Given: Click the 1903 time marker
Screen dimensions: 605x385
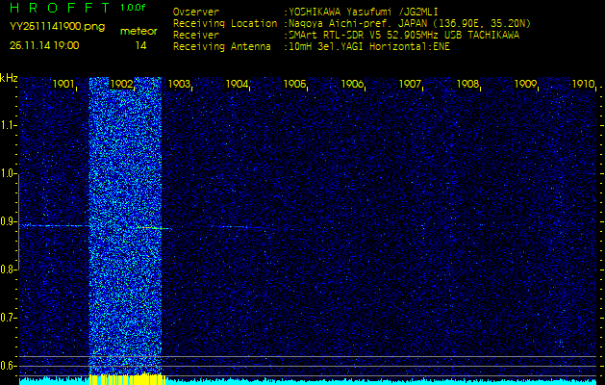Looking at the screenshot, I should pos(179,84).
